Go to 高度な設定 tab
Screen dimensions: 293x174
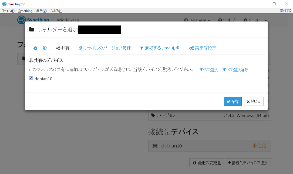click(203, 48)
